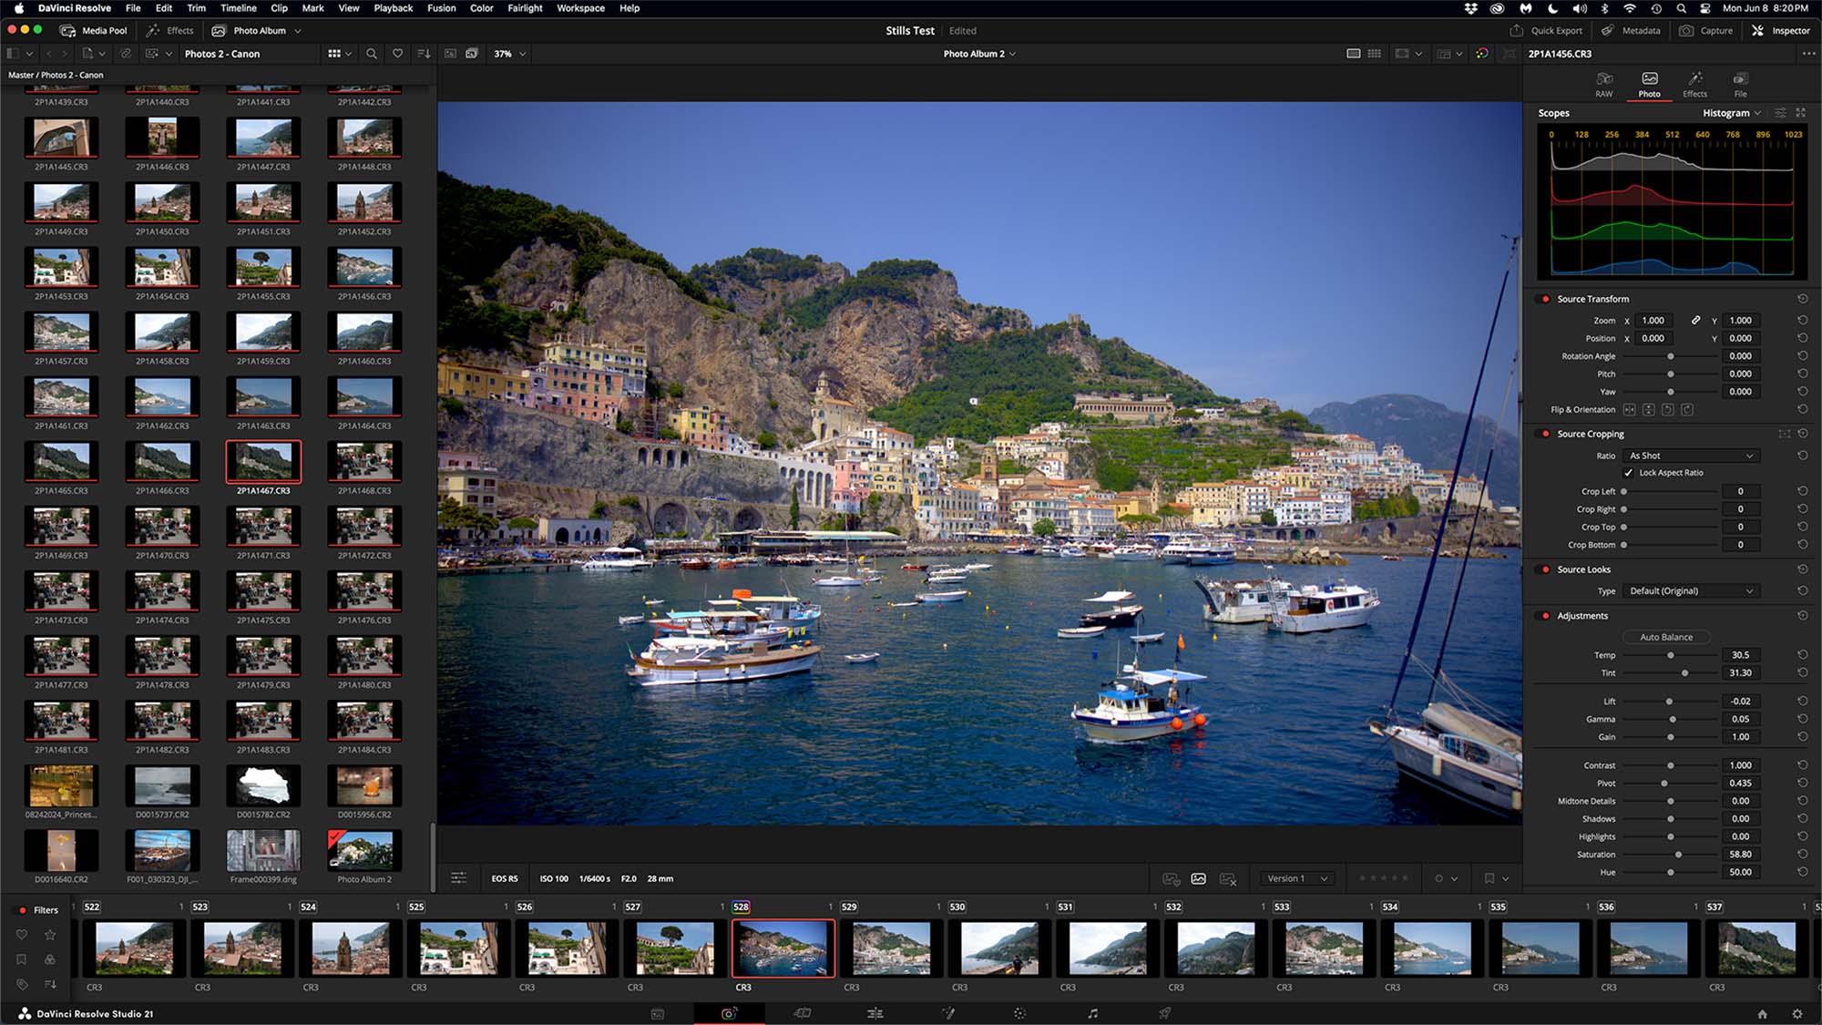Image resolution: width=1822 pixels, height=1025 pixels.
Task: Open the Histogram scope type dropdown
Action: 1731,113
